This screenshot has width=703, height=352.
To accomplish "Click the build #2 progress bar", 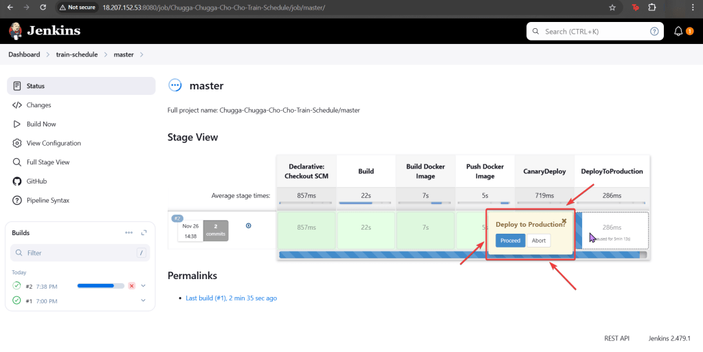I will tap(100, 285).
